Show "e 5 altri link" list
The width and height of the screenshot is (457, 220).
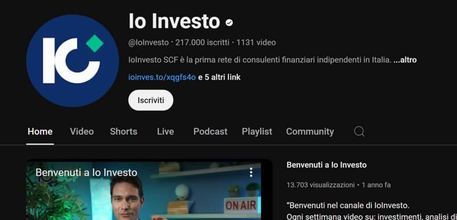(219, 77)
